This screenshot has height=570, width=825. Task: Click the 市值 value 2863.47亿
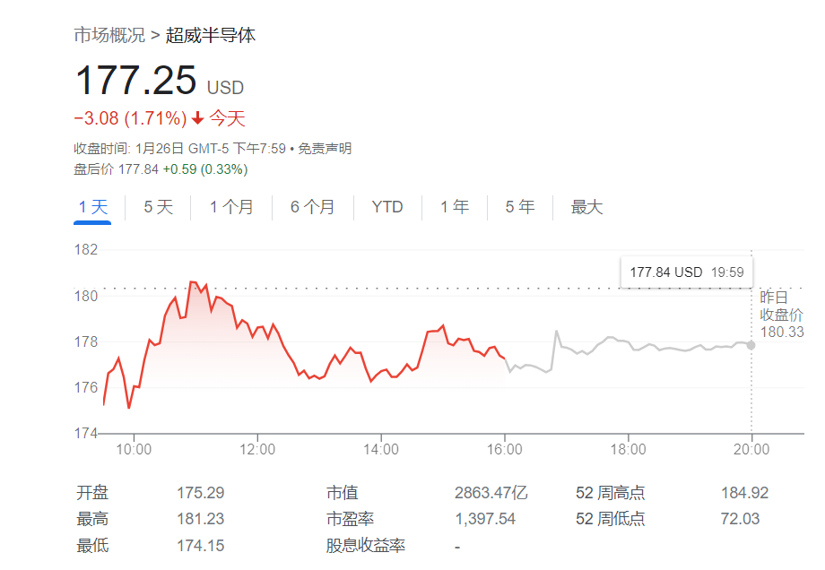[491, 493]
